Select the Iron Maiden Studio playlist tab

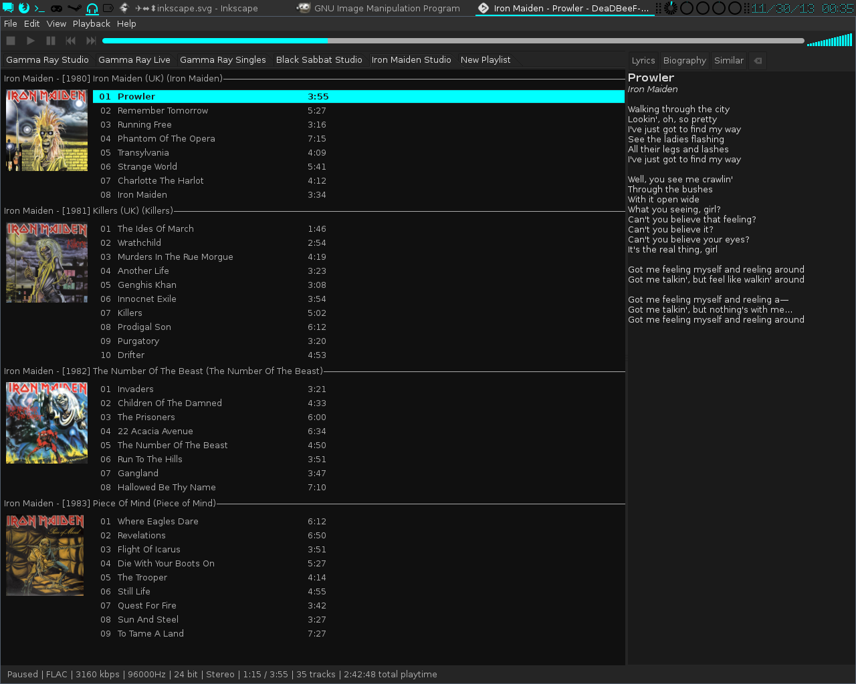point(411,59)
